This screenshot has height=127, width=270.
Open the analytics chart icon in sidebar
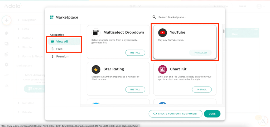pos(7,85)
